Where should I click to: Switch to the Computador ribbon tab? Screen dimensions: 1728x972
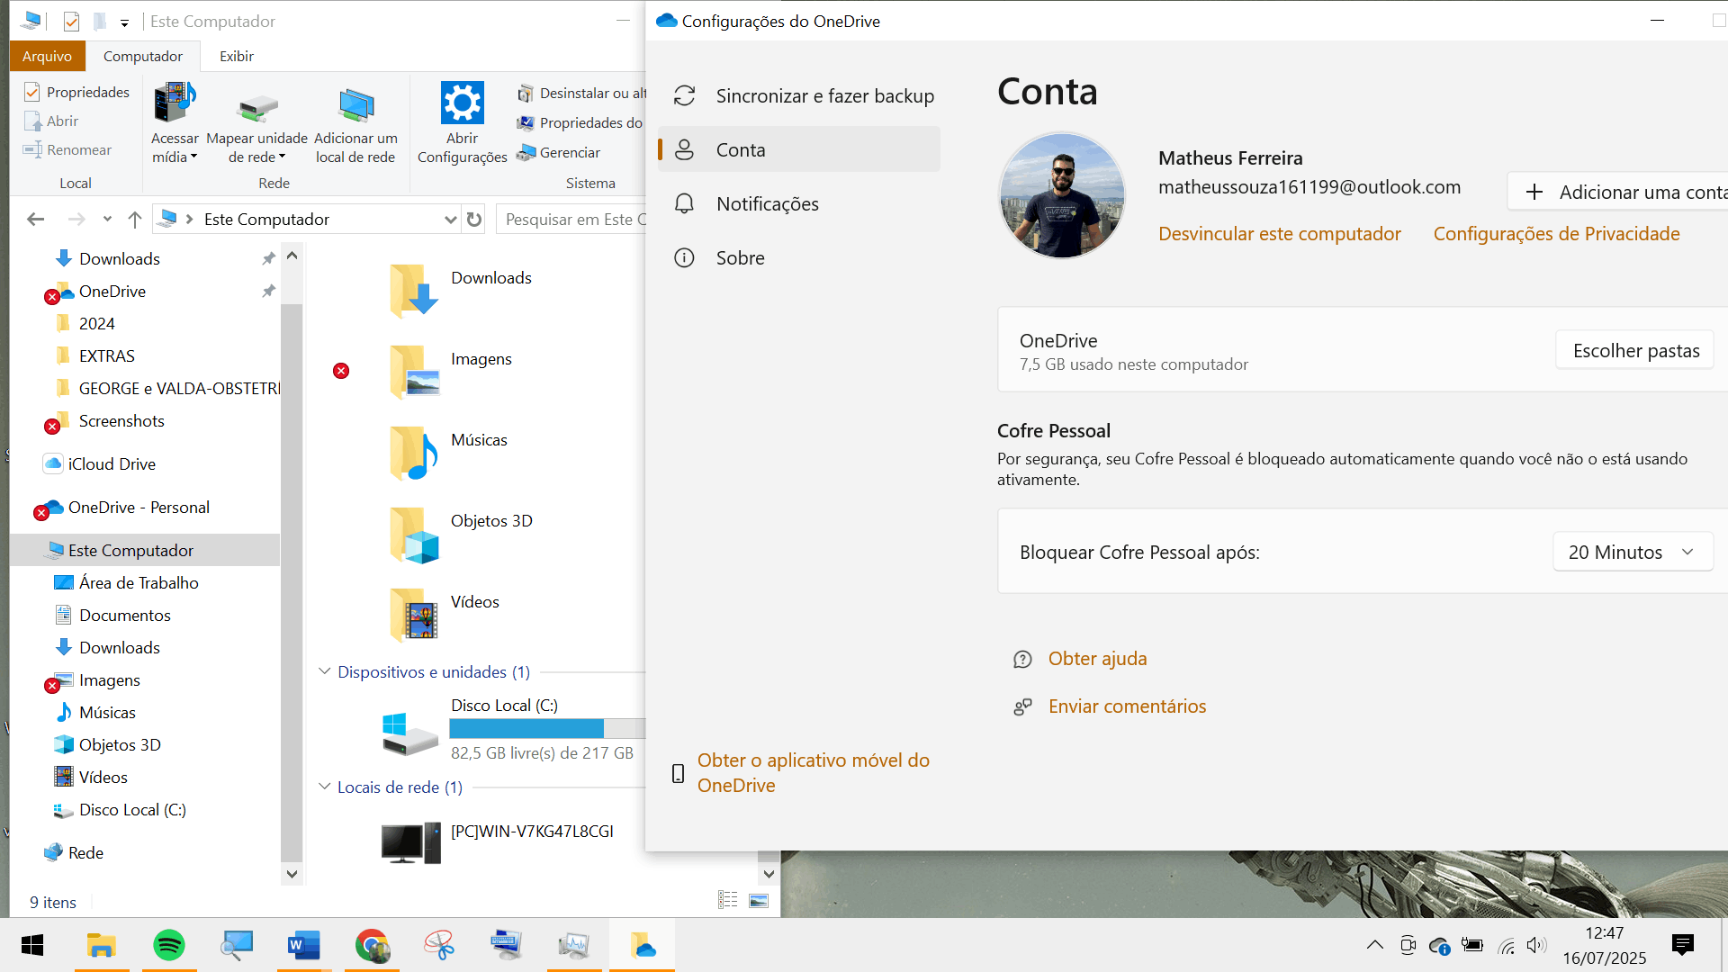click(x=143, y=56)
